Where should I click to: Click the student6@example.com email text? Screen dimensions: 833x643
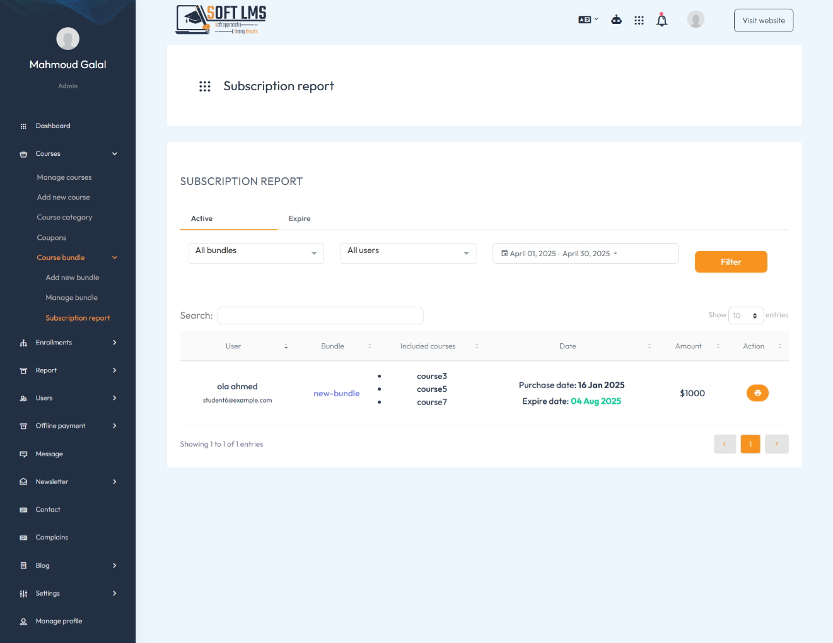(x=237, y=401)
